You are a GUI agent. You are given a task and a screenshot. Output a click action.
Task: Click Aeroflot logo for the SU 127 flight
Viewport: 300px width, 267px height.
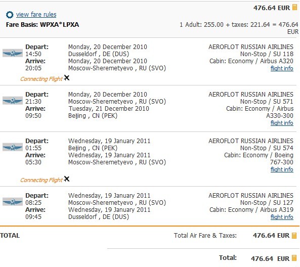click(13, 202)
